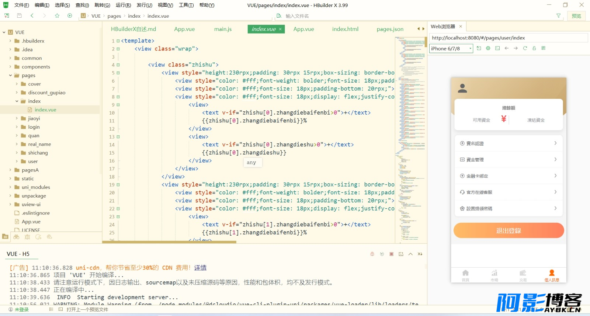Image resolution: width=590 pixels, height=316 pixels.
Task: Expand the common folder
Action: 10,58
